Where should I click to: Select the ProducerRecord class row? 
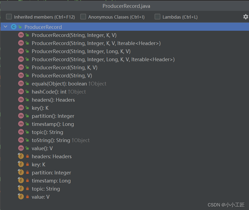point(124,27)
